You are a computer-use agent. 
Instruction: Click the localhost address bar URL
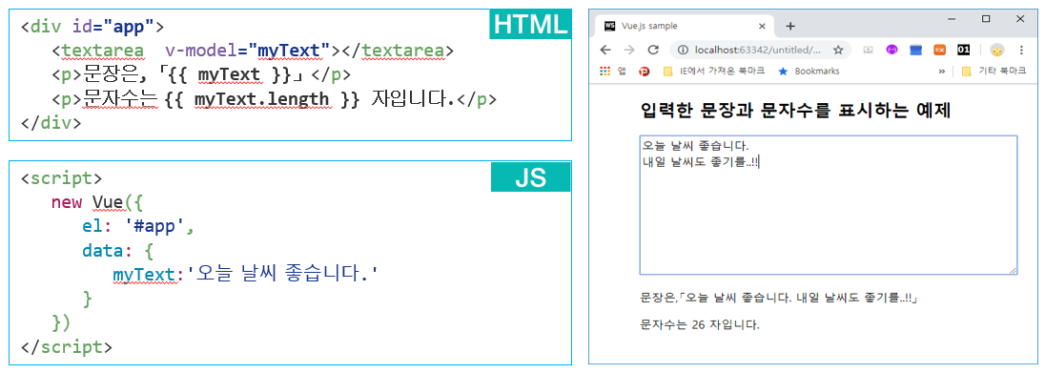click(758, 50)
